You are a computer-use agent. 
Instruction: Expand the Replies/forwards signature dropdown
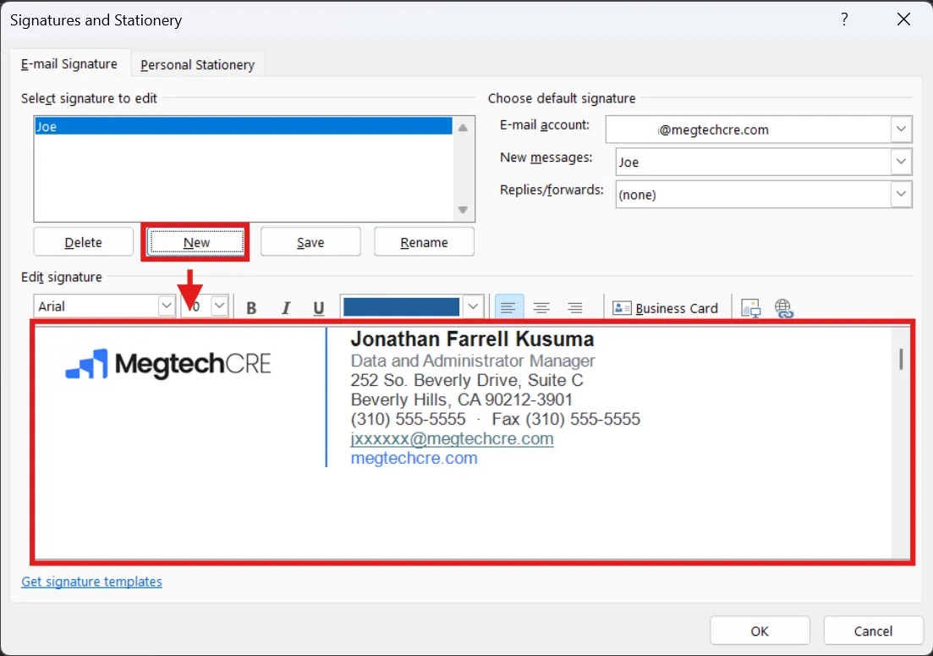(x=901, y=194)
